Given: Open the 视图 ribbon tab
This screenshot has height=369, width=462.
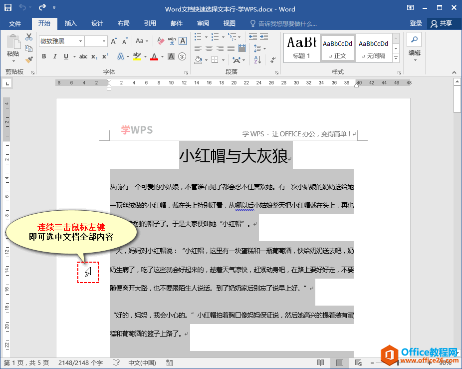Looking at the screenshot, I should [230, 23].
